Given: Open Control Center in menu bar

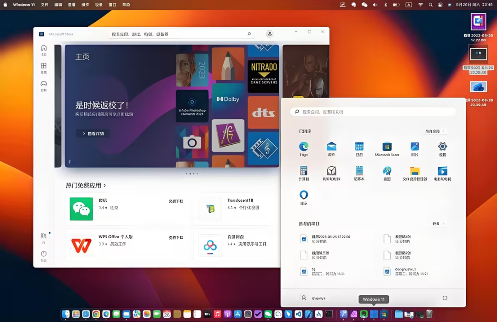Looking at the screenshot, I should click(440, 5).
